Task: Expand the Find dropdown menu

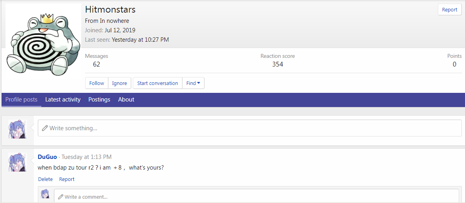Action: point(193,83)
